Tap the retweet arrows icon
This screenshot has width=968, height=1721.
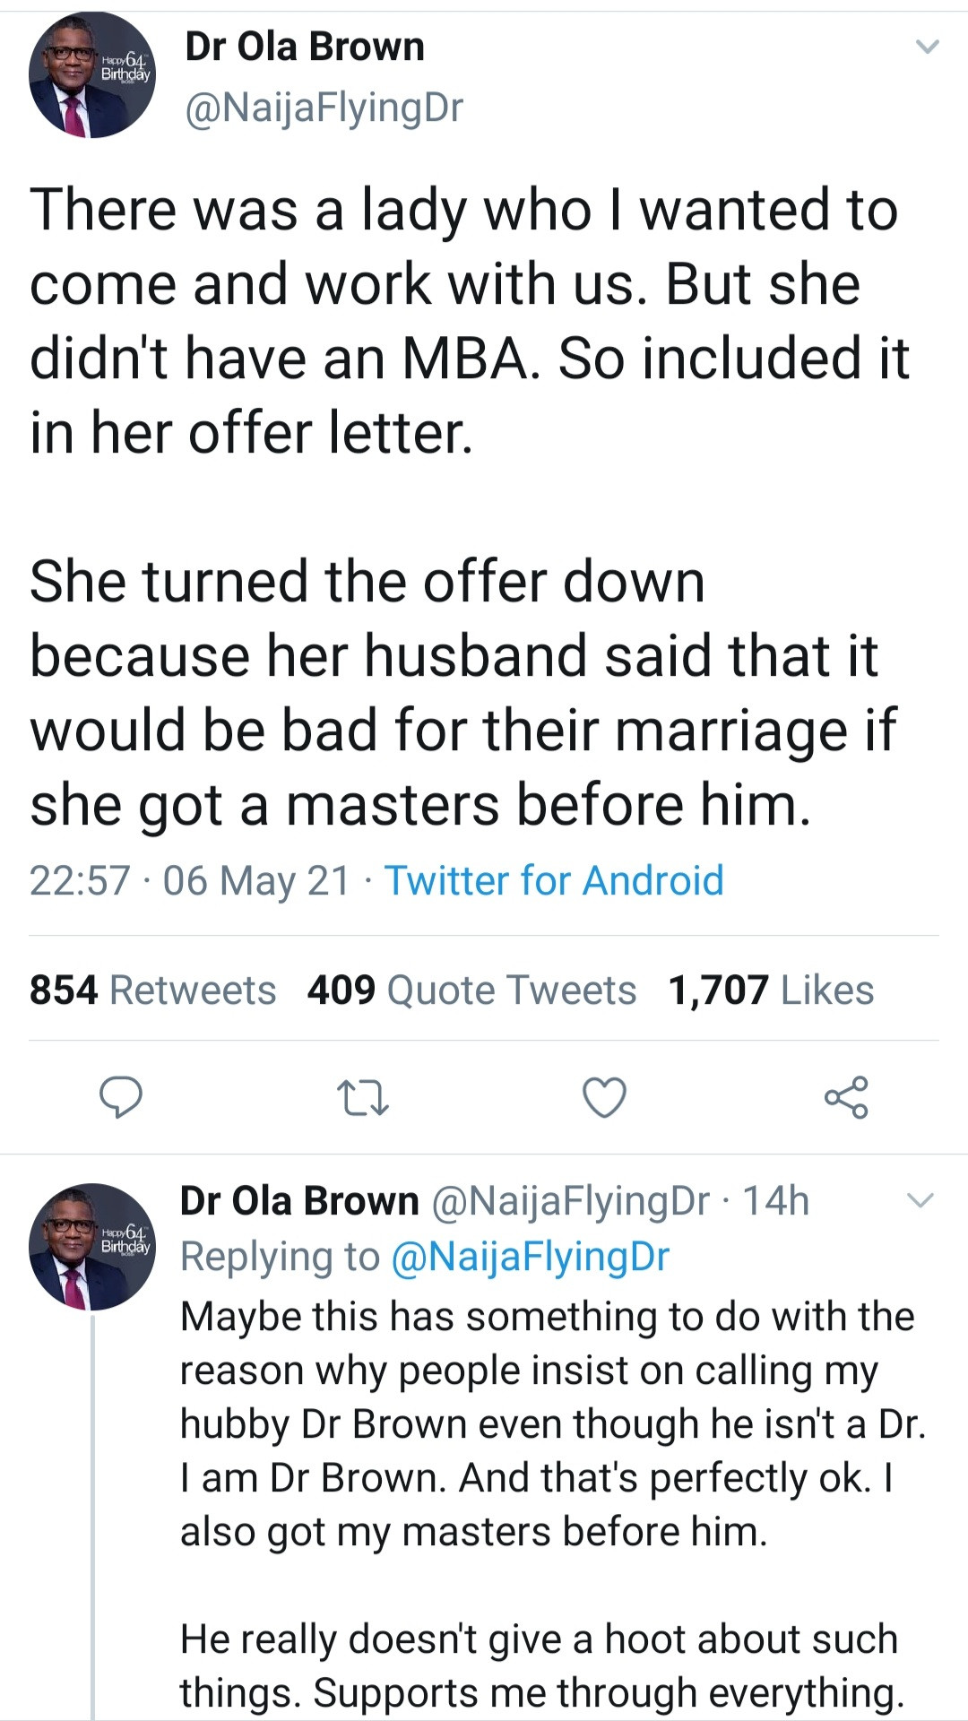361,1097
